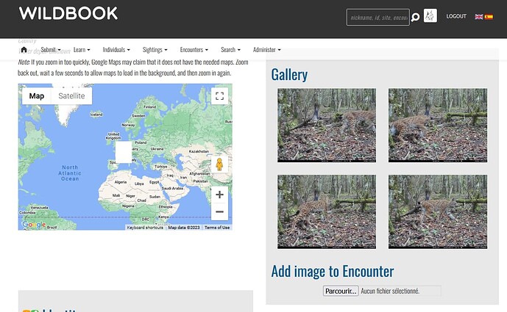
Task: Open the user profile lynx avatar
Action: (430, 15)
